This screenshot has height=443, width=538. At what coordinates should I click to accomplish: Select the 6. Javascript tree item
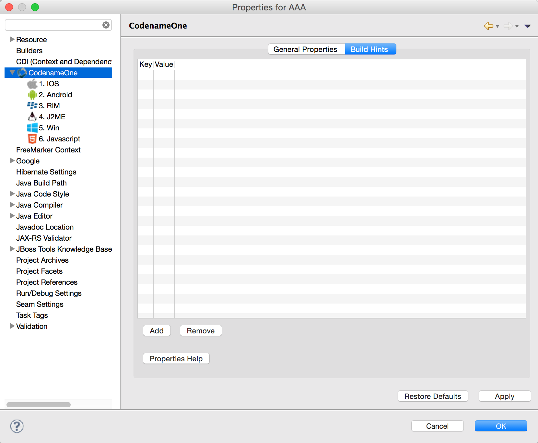[60, 139]
